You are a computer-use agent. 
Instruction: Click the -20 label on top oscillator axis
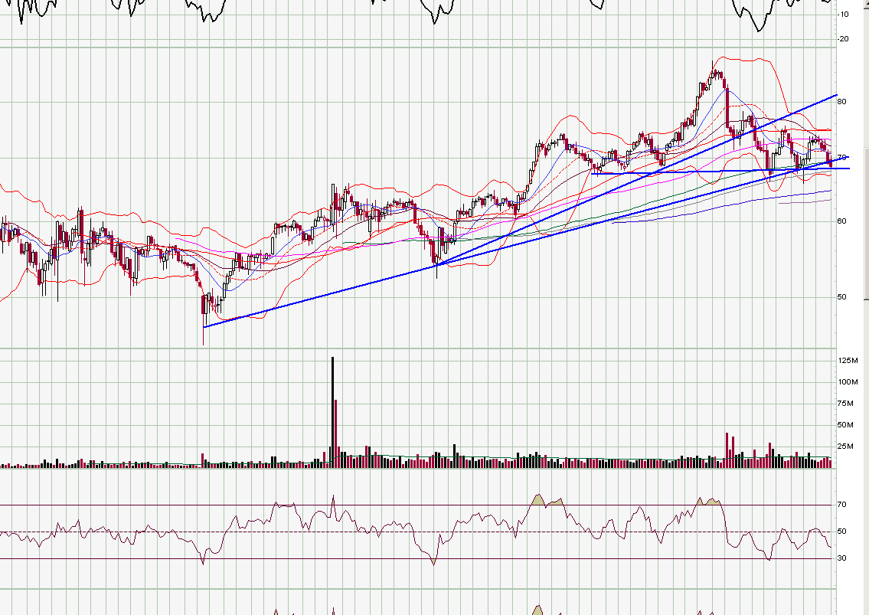point(844,39)
